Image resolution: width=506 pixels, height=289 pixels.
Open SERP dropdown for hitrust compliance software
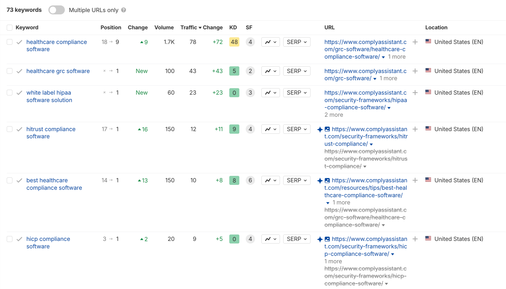[297, 129]
